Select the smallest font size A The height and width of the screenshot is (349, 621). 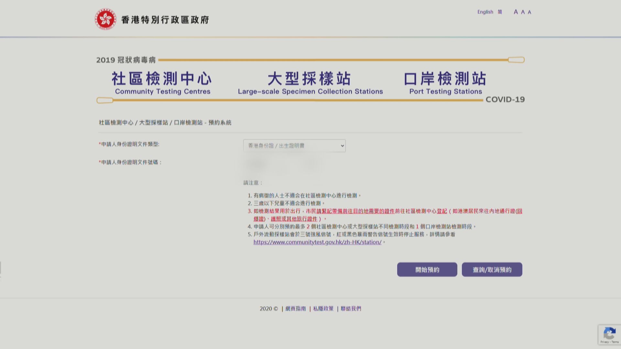pyautogui.click(x=529, y=12)
